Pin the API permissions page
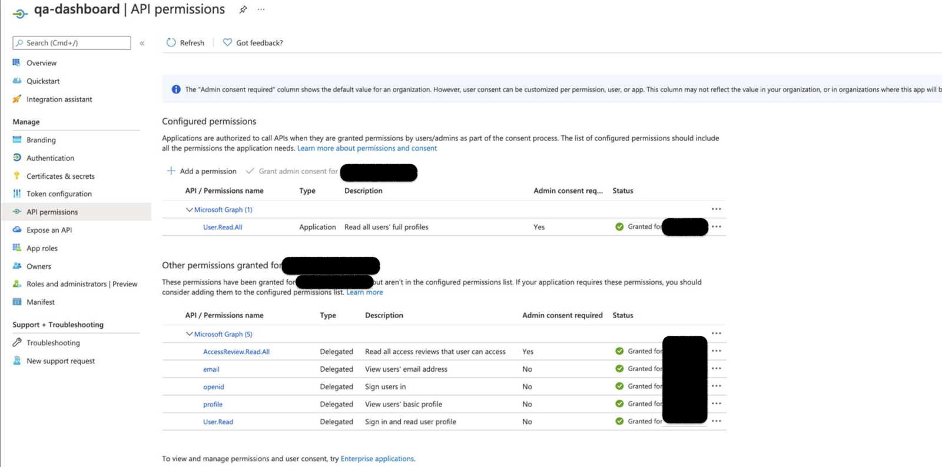 click(x=243, y=9)
